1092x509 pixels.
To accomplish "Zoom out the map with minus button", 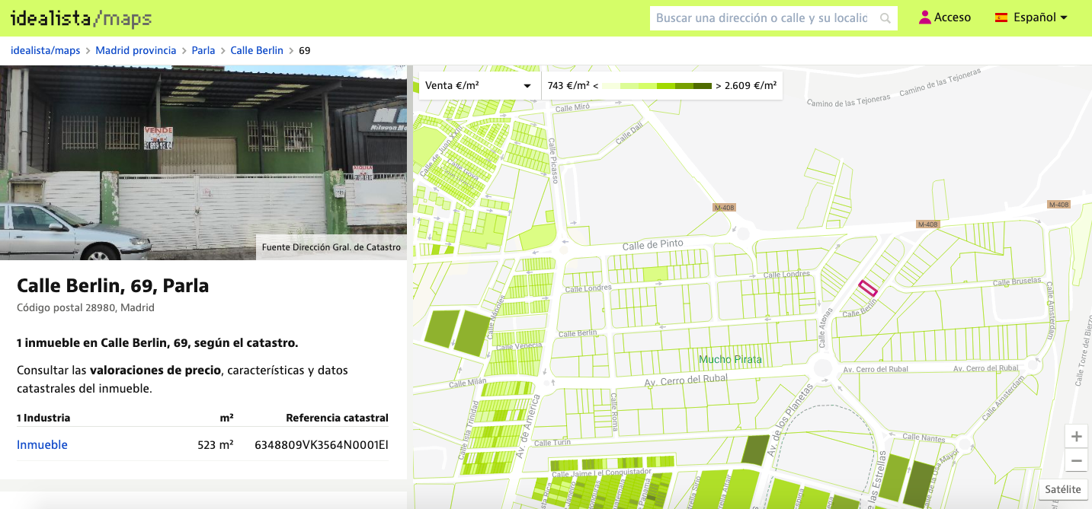I will (x=1076, y=460).
